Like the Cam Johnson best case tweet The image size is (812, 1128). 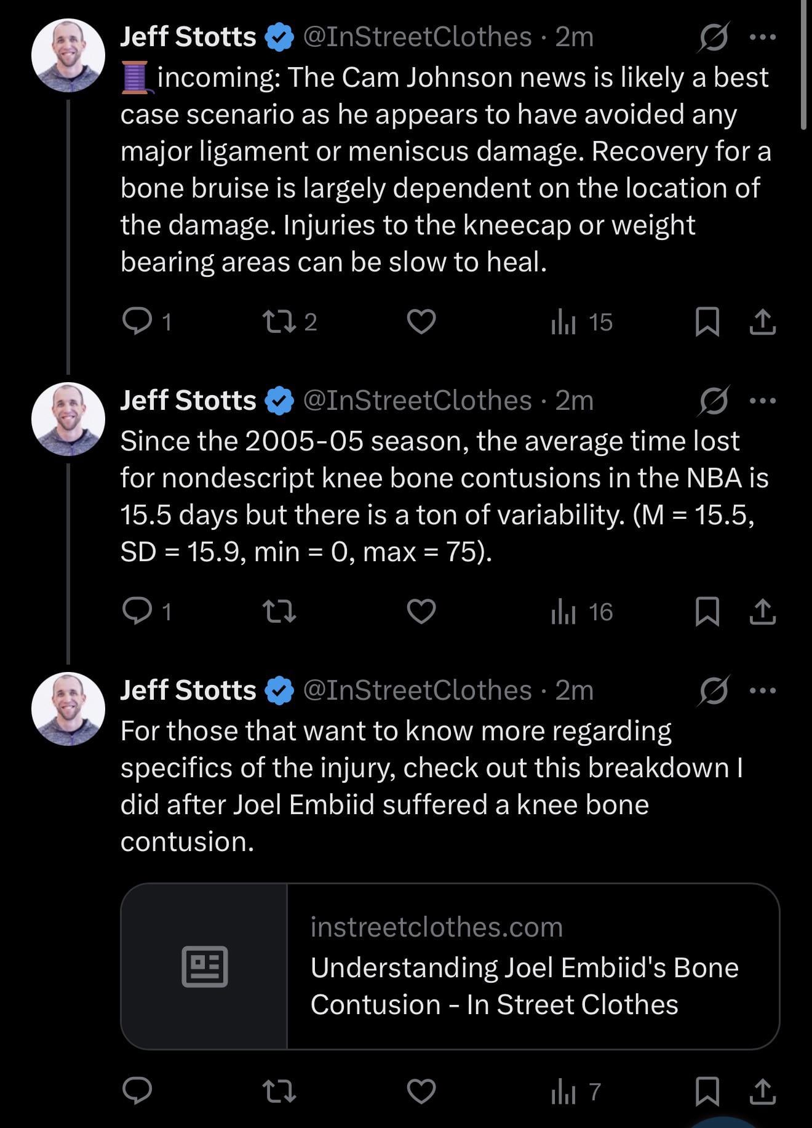(x=421, y=321)
